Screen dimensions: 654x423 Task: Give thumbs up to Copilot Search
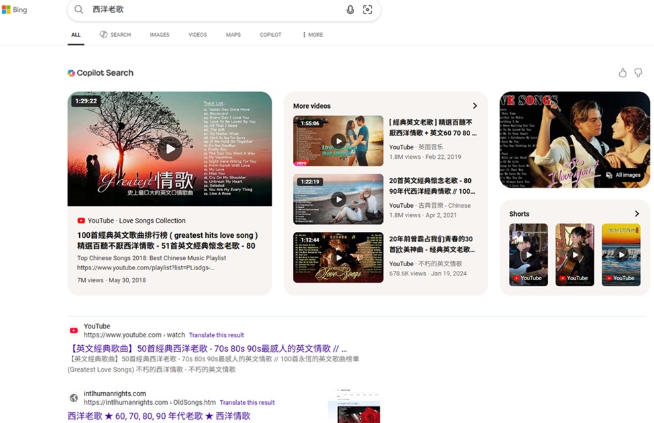point(622,73)
